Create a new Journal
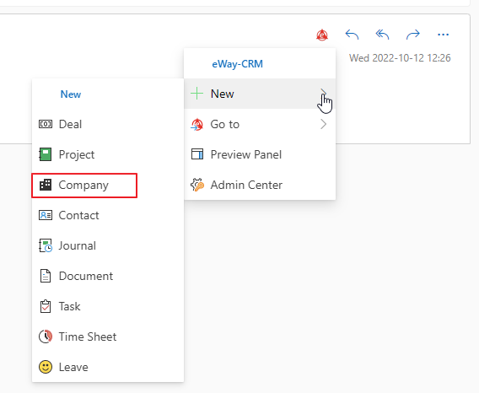Screen dimensions: 479x393 click(x=108, y=245)
